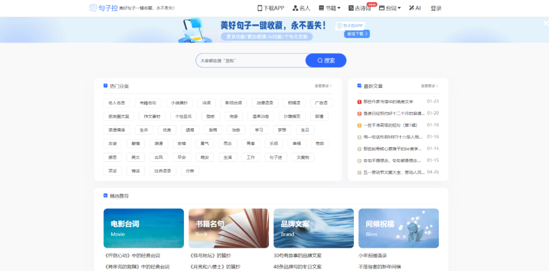This screenshot has width=549, height=271.
Task: Select the 名人名言 category tag
Action: (x=116, y=103)
